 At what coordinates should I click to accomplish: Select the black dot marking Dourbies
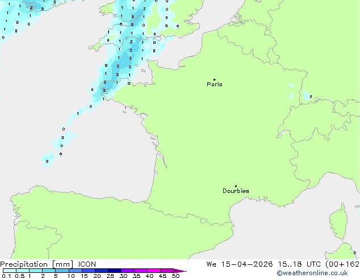[x=236, y=186]
